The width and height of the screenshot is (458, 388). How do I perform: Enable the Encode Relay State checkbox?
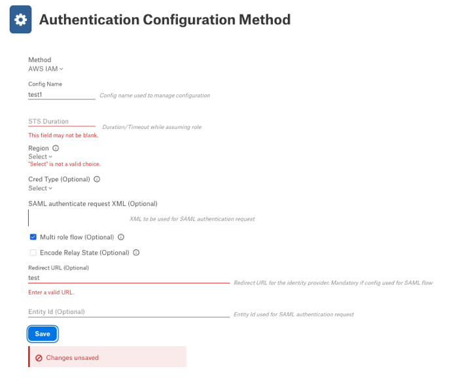click(33, 253)
